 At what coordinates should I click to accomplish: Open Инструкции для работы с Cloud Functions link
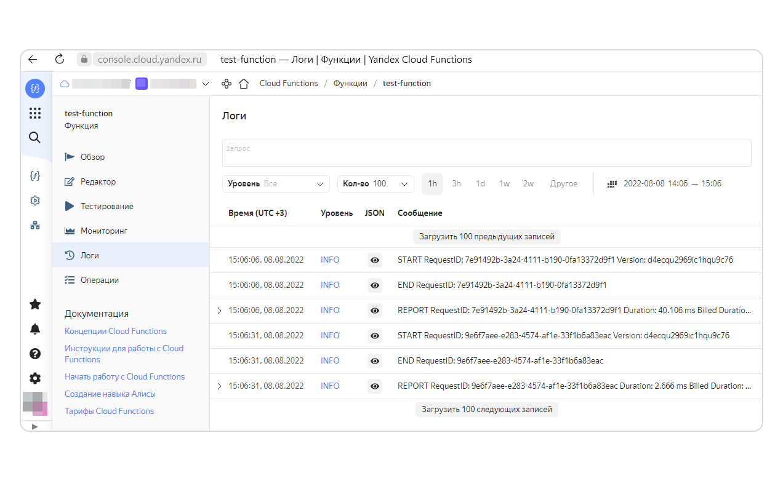pyautogui.click(x=124, y=354)
